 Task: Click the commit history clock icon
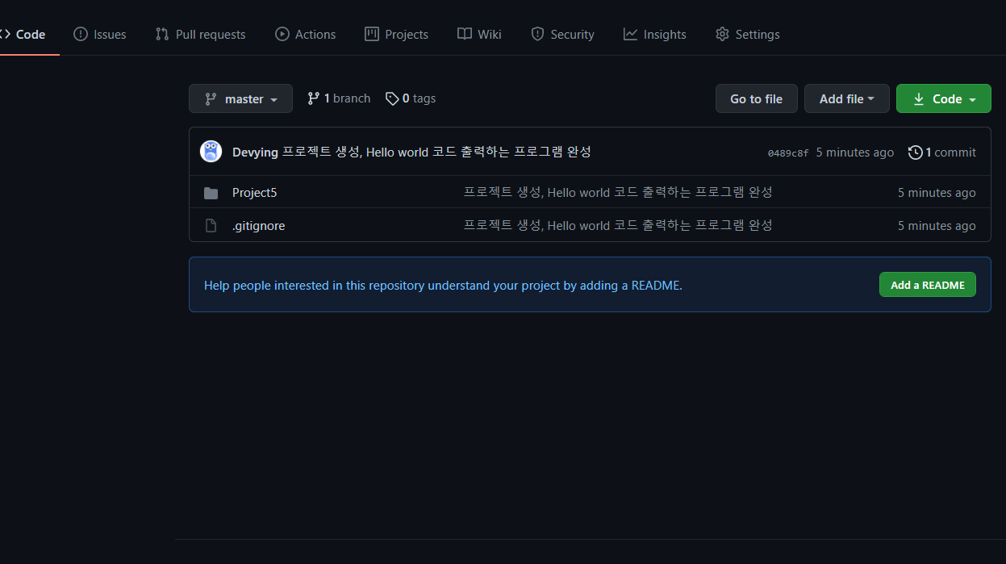[x=915, y=152]
